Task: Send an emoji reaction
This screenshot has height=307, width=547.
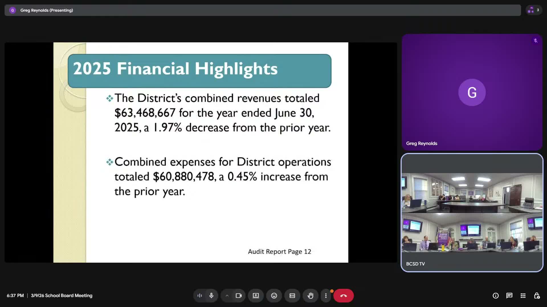Action: (274, 296)
